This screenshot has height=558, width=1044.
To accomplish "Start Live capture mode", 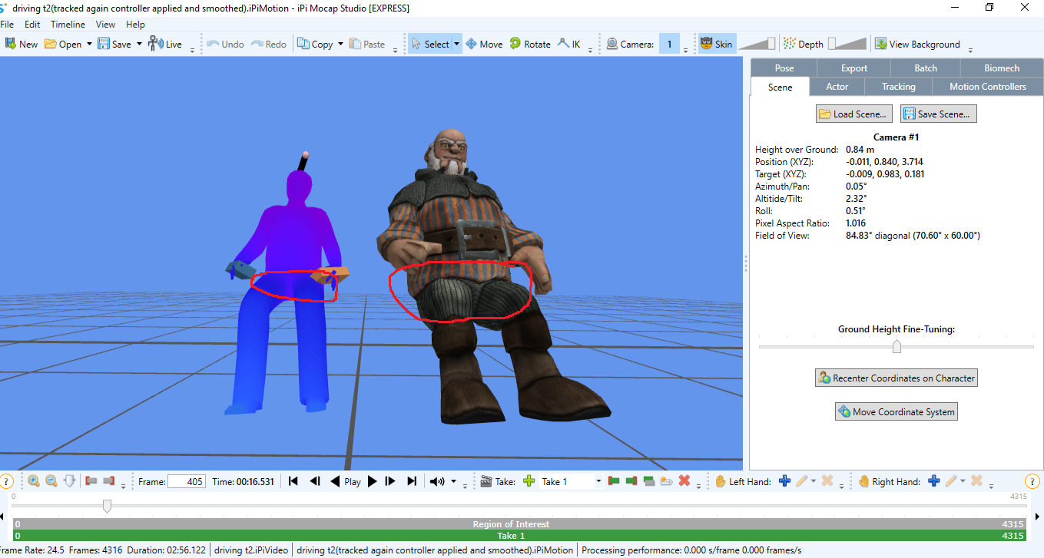I will point(165,44).
